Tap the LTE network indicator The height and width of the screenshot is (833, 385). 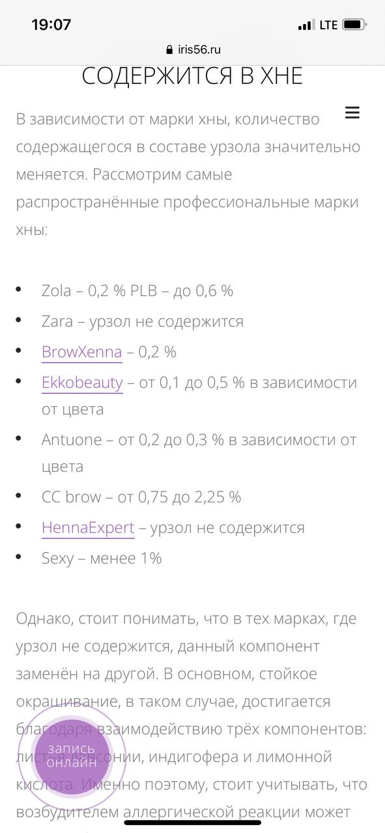(328, 25)
